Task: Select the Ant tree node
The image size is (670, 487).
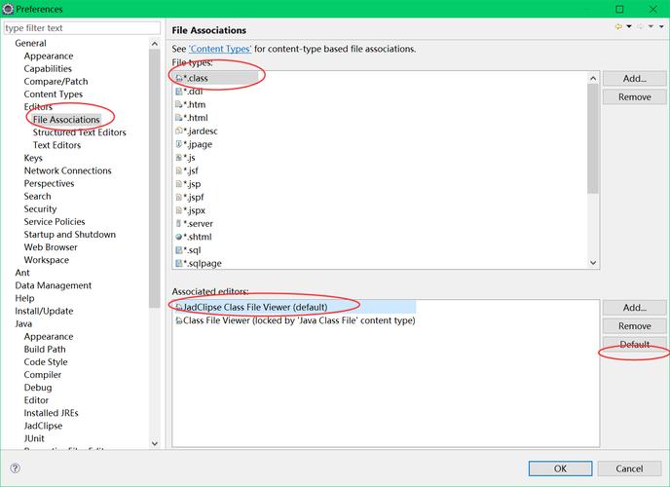Action: pyautogui.click(x=22, y=273)
